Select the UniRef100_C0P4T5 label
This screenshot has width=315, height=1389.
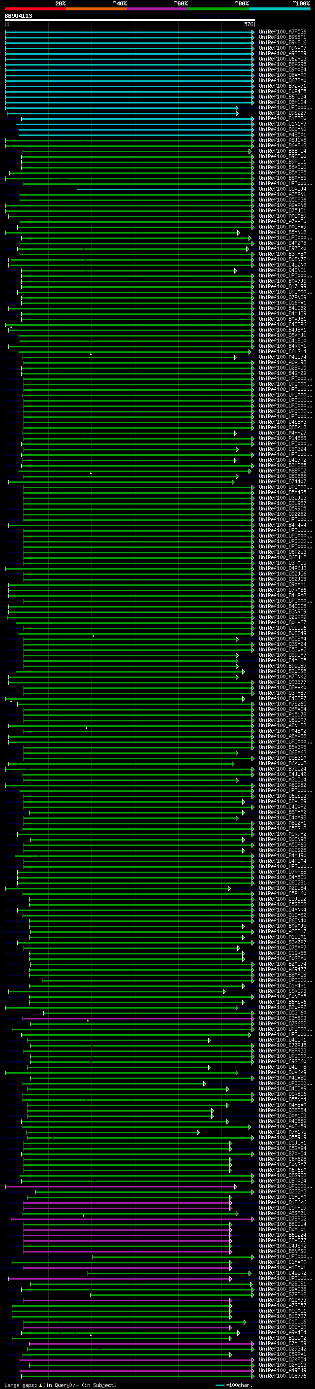(x=283, y=92)
